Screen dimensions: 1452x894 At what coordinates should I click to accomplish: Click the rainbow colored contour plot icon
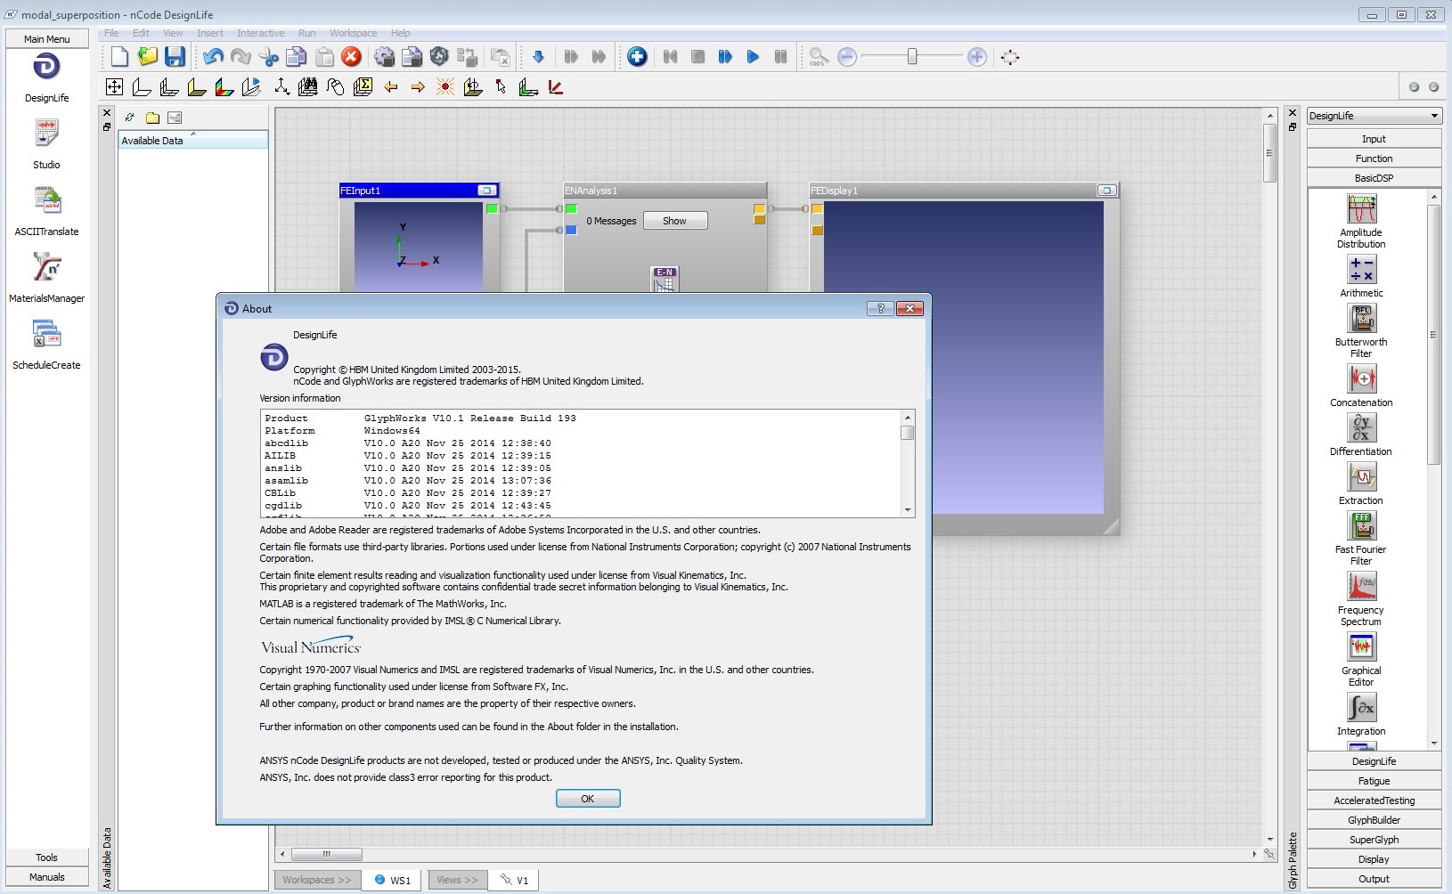click(x=224, y=86)
